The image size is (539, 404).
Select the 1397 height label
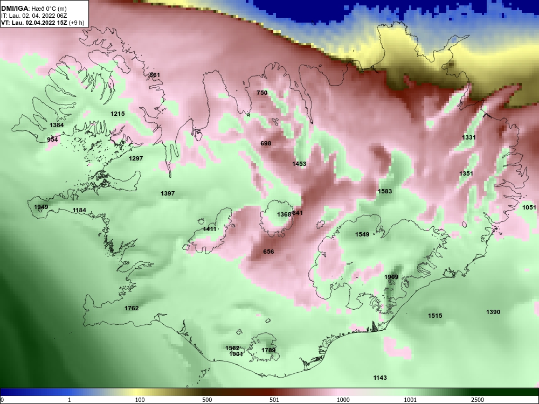click(x=168, y=193)
